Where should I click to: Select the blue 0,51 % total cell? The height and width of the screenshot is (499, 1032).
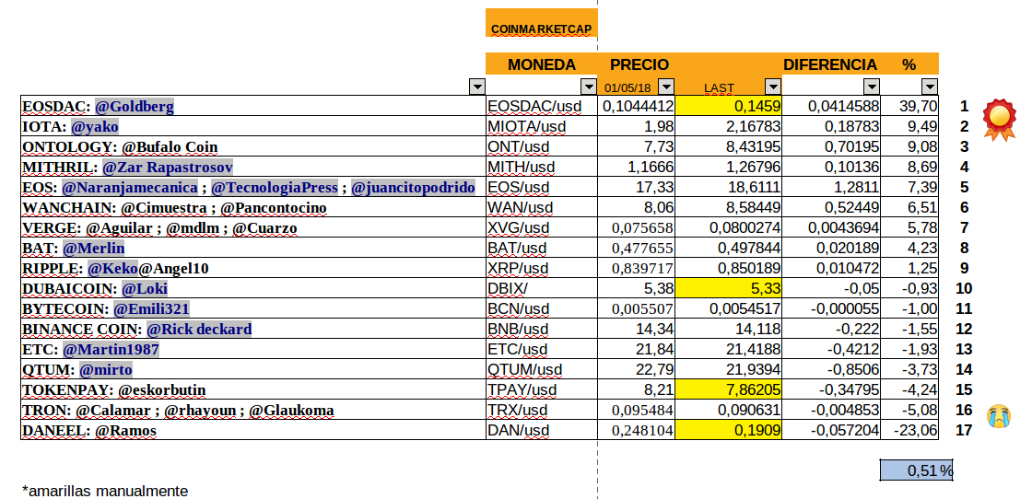(916, 470)
